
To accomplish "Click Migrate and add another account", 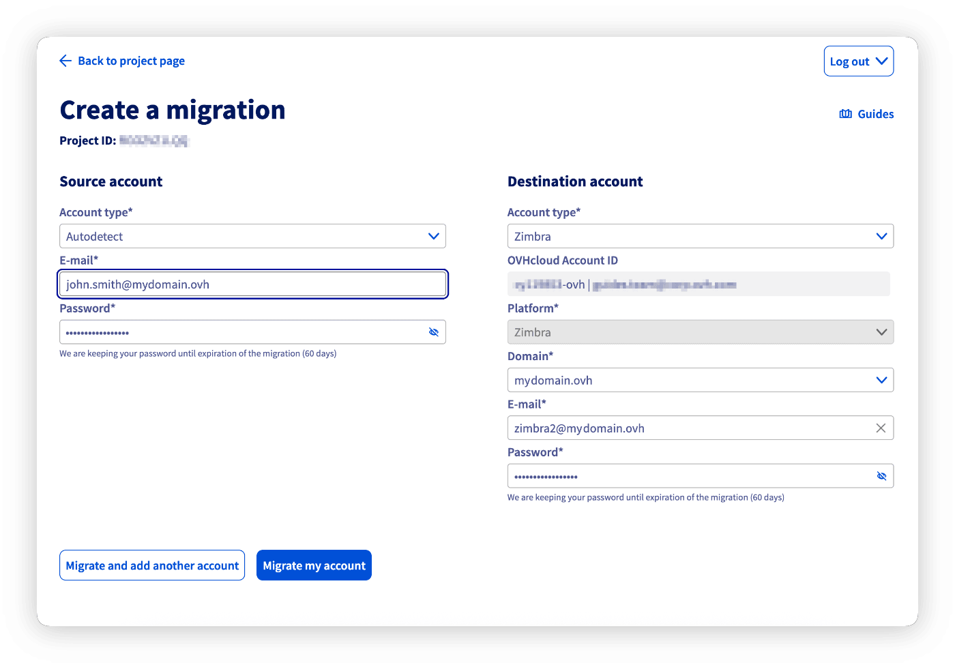I will coord(152,565).
